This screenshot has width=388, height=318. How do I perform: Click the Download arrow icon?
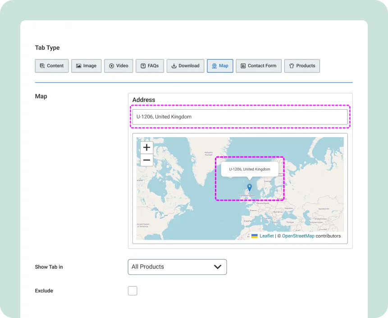174,66
